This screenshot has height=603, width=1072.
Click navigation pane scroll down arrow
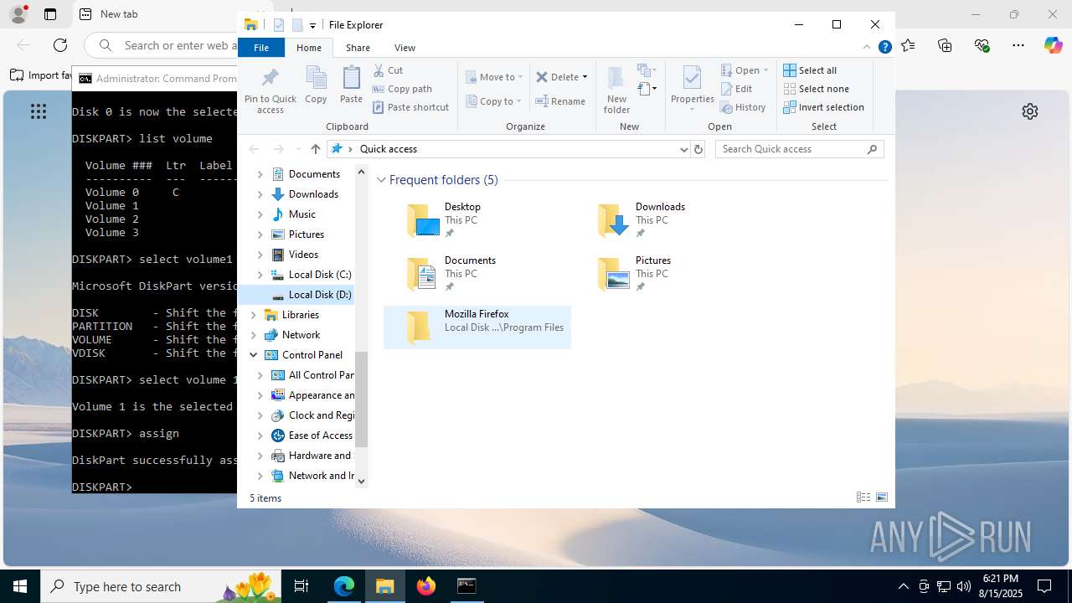click(362, 481)
